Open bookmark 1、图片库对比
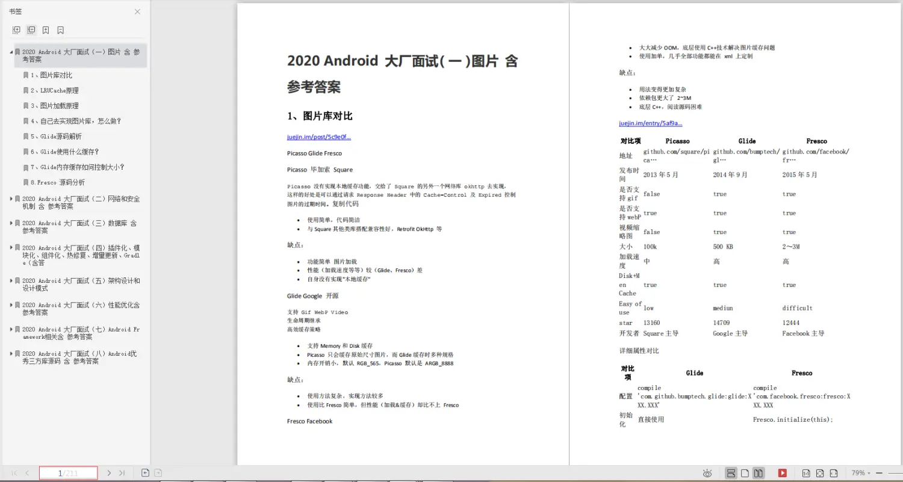Screen dimensions: 903x482 (52, 75)
